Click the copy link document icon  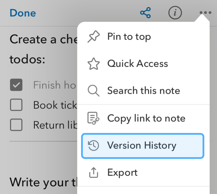click(94, 118)
